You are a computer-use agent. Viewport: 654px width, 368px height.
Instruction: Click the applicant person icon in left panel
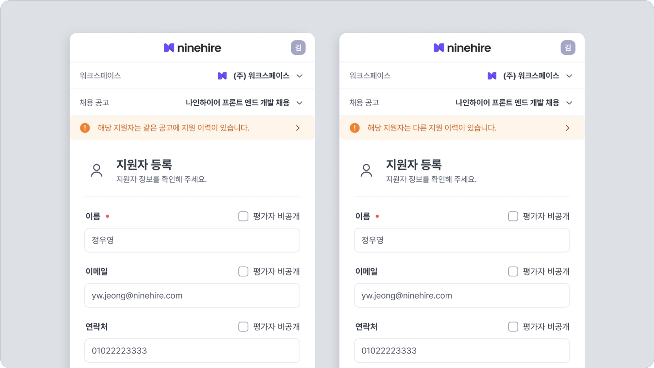click(x=96, y=170)
